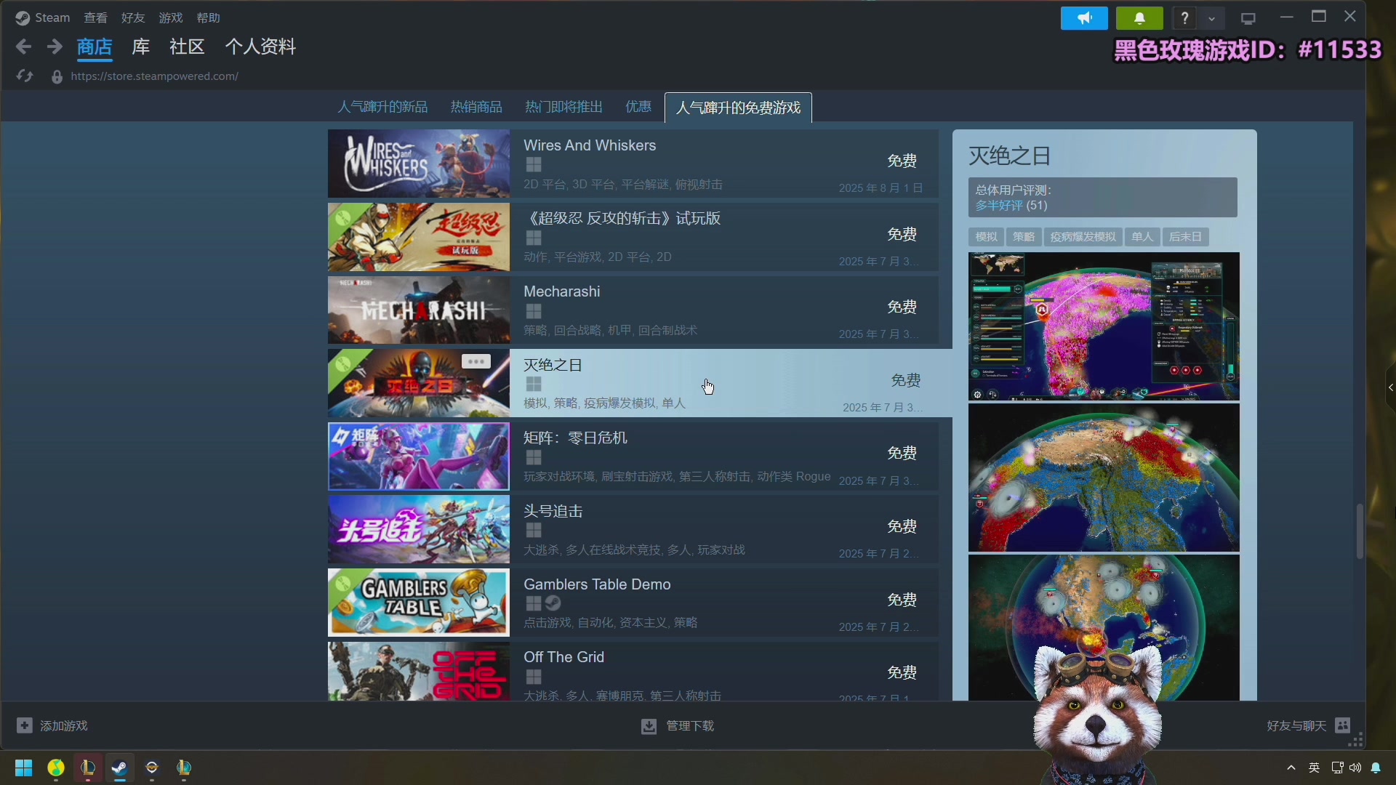Expand the side panel arrow handle
Viewport: 1396px width, 785px height.
[1390, 387]
